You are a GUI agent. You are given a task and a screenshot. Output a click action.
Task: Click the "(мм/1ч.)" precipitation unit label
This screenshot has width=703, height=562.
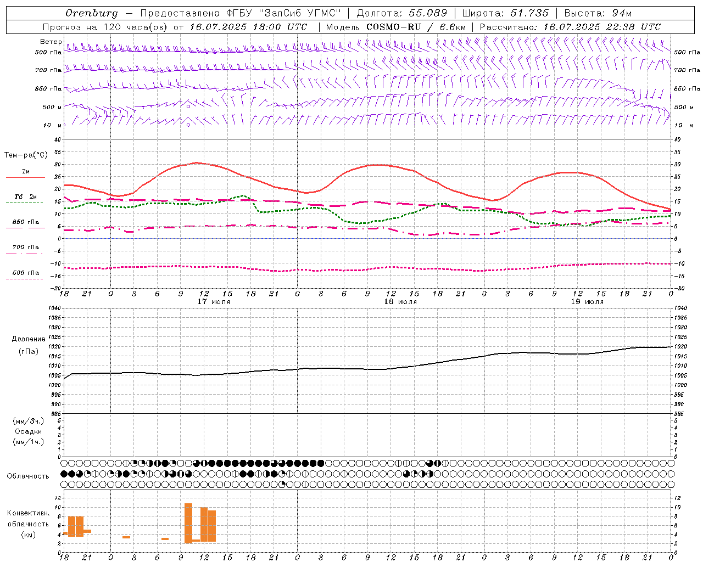pos(28,442)
